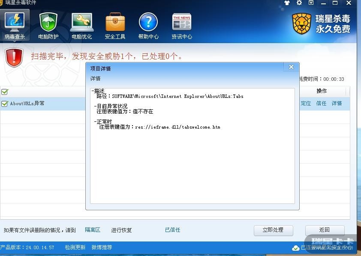Click product version 24.00.14.57 text

(27, 247)
